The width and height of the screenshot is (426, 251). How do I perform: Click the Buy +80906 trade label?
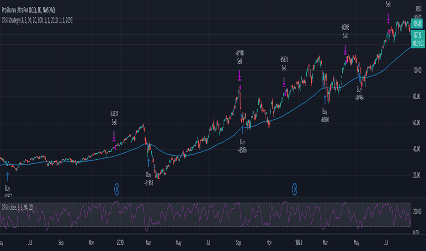pos(325,115)
